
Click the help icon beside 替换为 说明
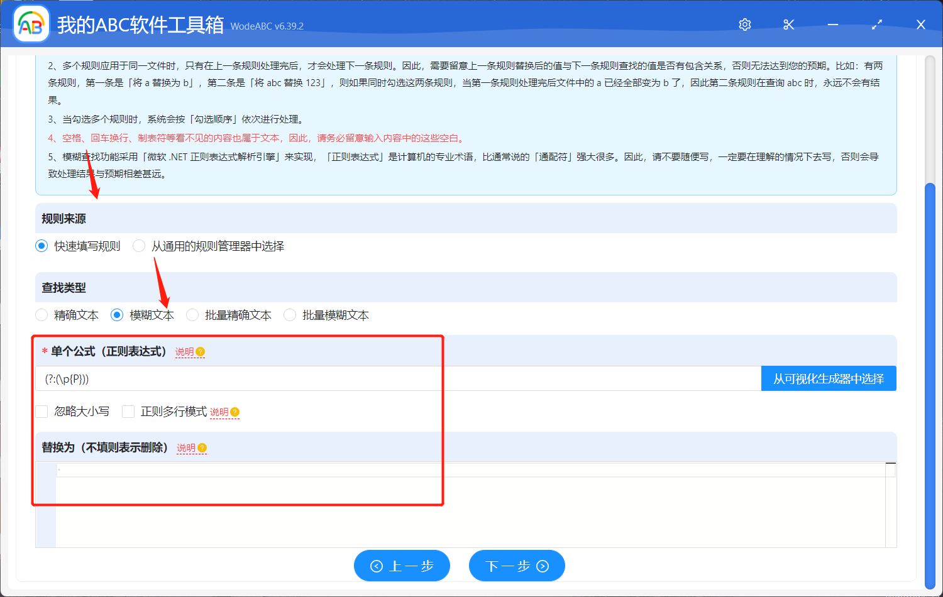[x=203, y=448]
